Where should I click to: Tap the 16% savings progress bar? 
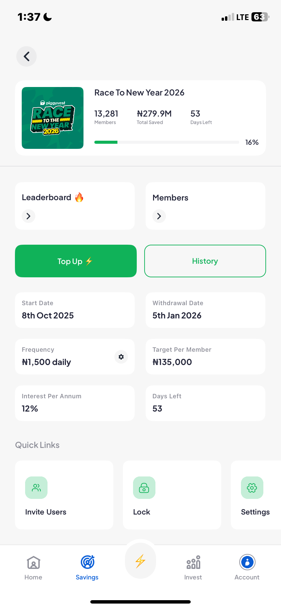tap(167, 142)
